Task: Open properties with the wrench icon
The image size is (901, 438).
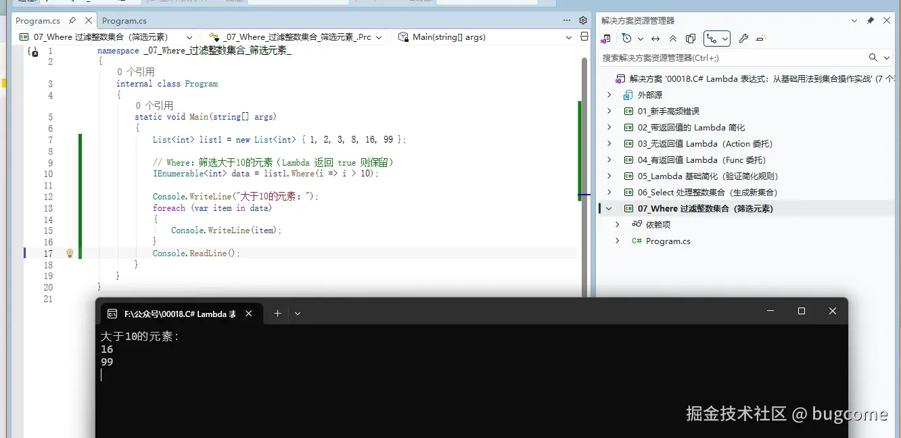Action: point(743,39)
